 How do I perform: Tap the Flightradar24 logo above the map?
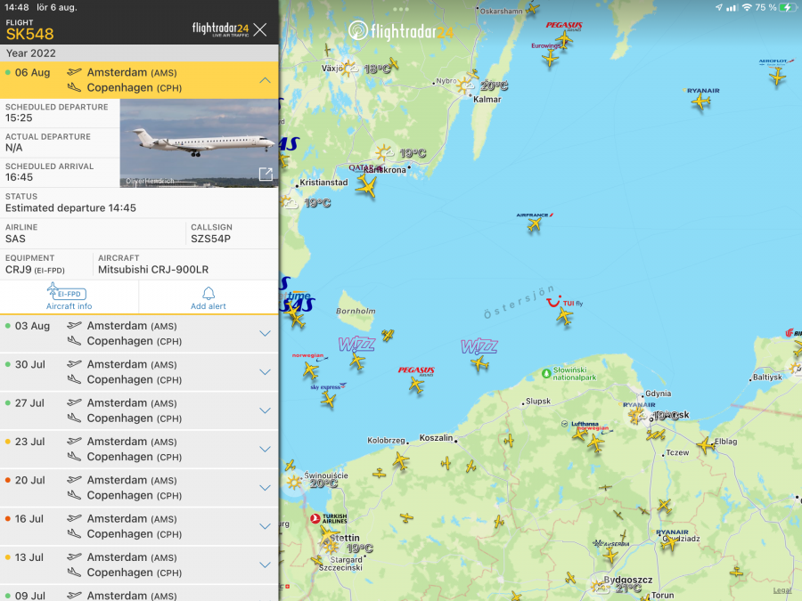(402, 31)
